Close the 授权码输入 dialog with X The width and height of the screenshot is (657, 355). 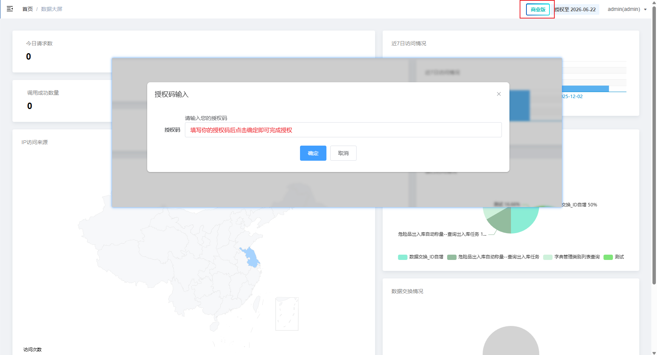tap(499, 94)
